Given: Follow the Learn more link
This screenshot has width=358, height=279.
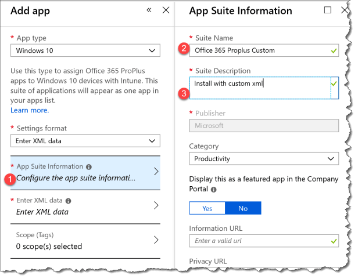Looking at the screenshot, I should click(30, 110).
